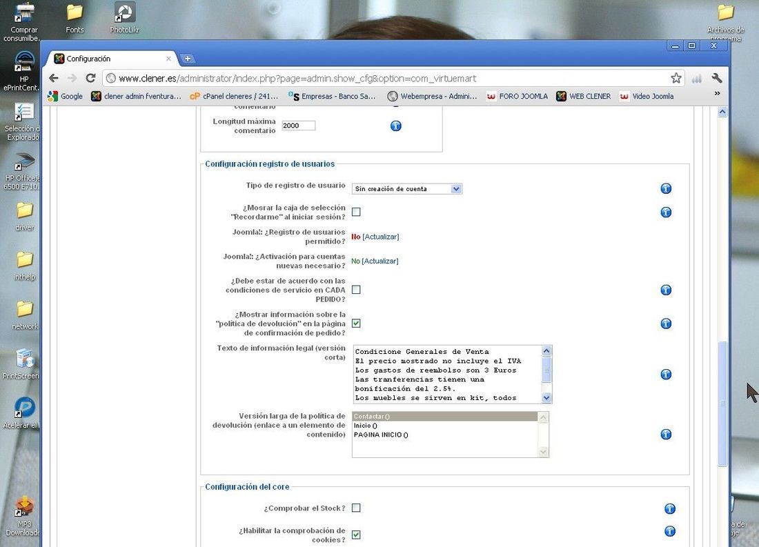Uncheck Mostrar política de devolución checkbox
The width and height of the screenshot is (759, 547).
pyautogui.click(x=356, y=323)
